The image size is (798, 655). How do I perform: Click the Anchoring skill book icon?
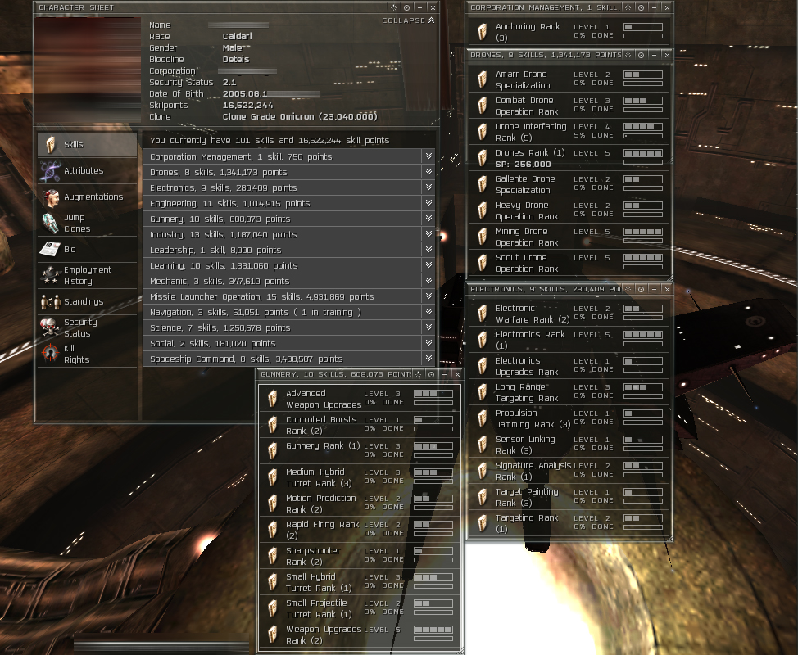[x=482, y=32]
